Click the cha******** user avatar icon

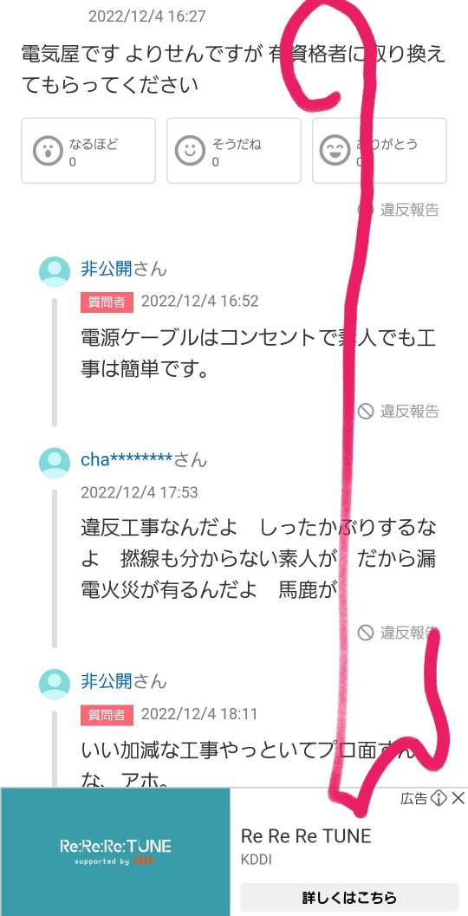(55, 463)
